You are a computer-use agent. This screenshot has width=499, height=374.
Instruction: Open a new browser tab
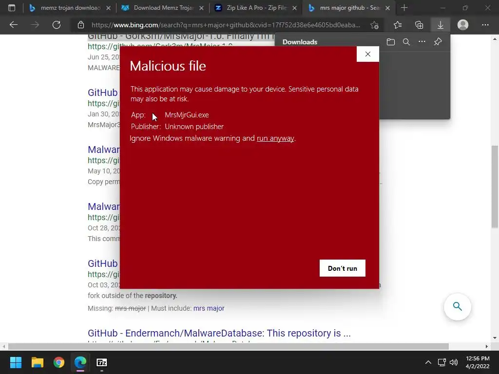pyautogui.click(x=404, y=8)
